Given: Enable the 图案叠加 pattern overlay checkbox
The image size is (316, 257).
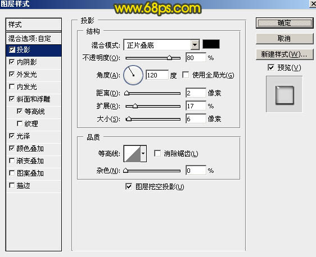Looking at the screenshot, I should click(12, 173).
